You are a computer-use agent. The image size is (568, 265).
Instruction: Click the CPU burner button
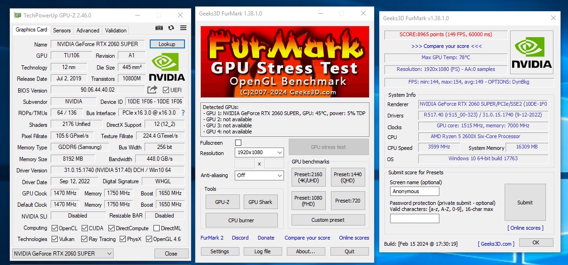(241, 220)
